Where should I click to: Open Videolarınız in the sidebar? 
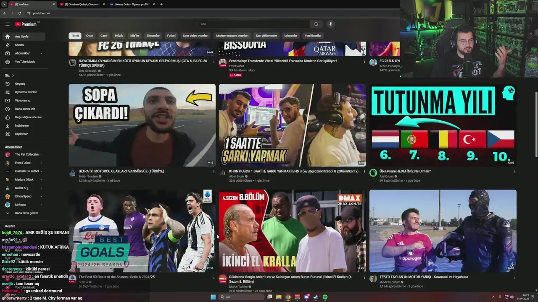(24, 100)
